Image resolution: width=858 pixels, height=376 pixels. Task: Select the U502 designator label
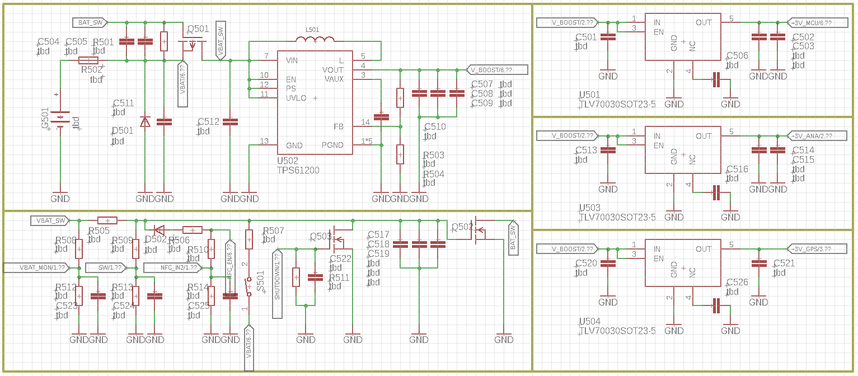pos(288,161)
